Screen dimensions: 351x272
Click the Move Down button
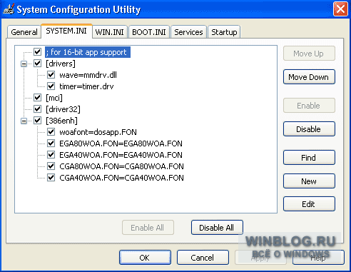[309, 77]
